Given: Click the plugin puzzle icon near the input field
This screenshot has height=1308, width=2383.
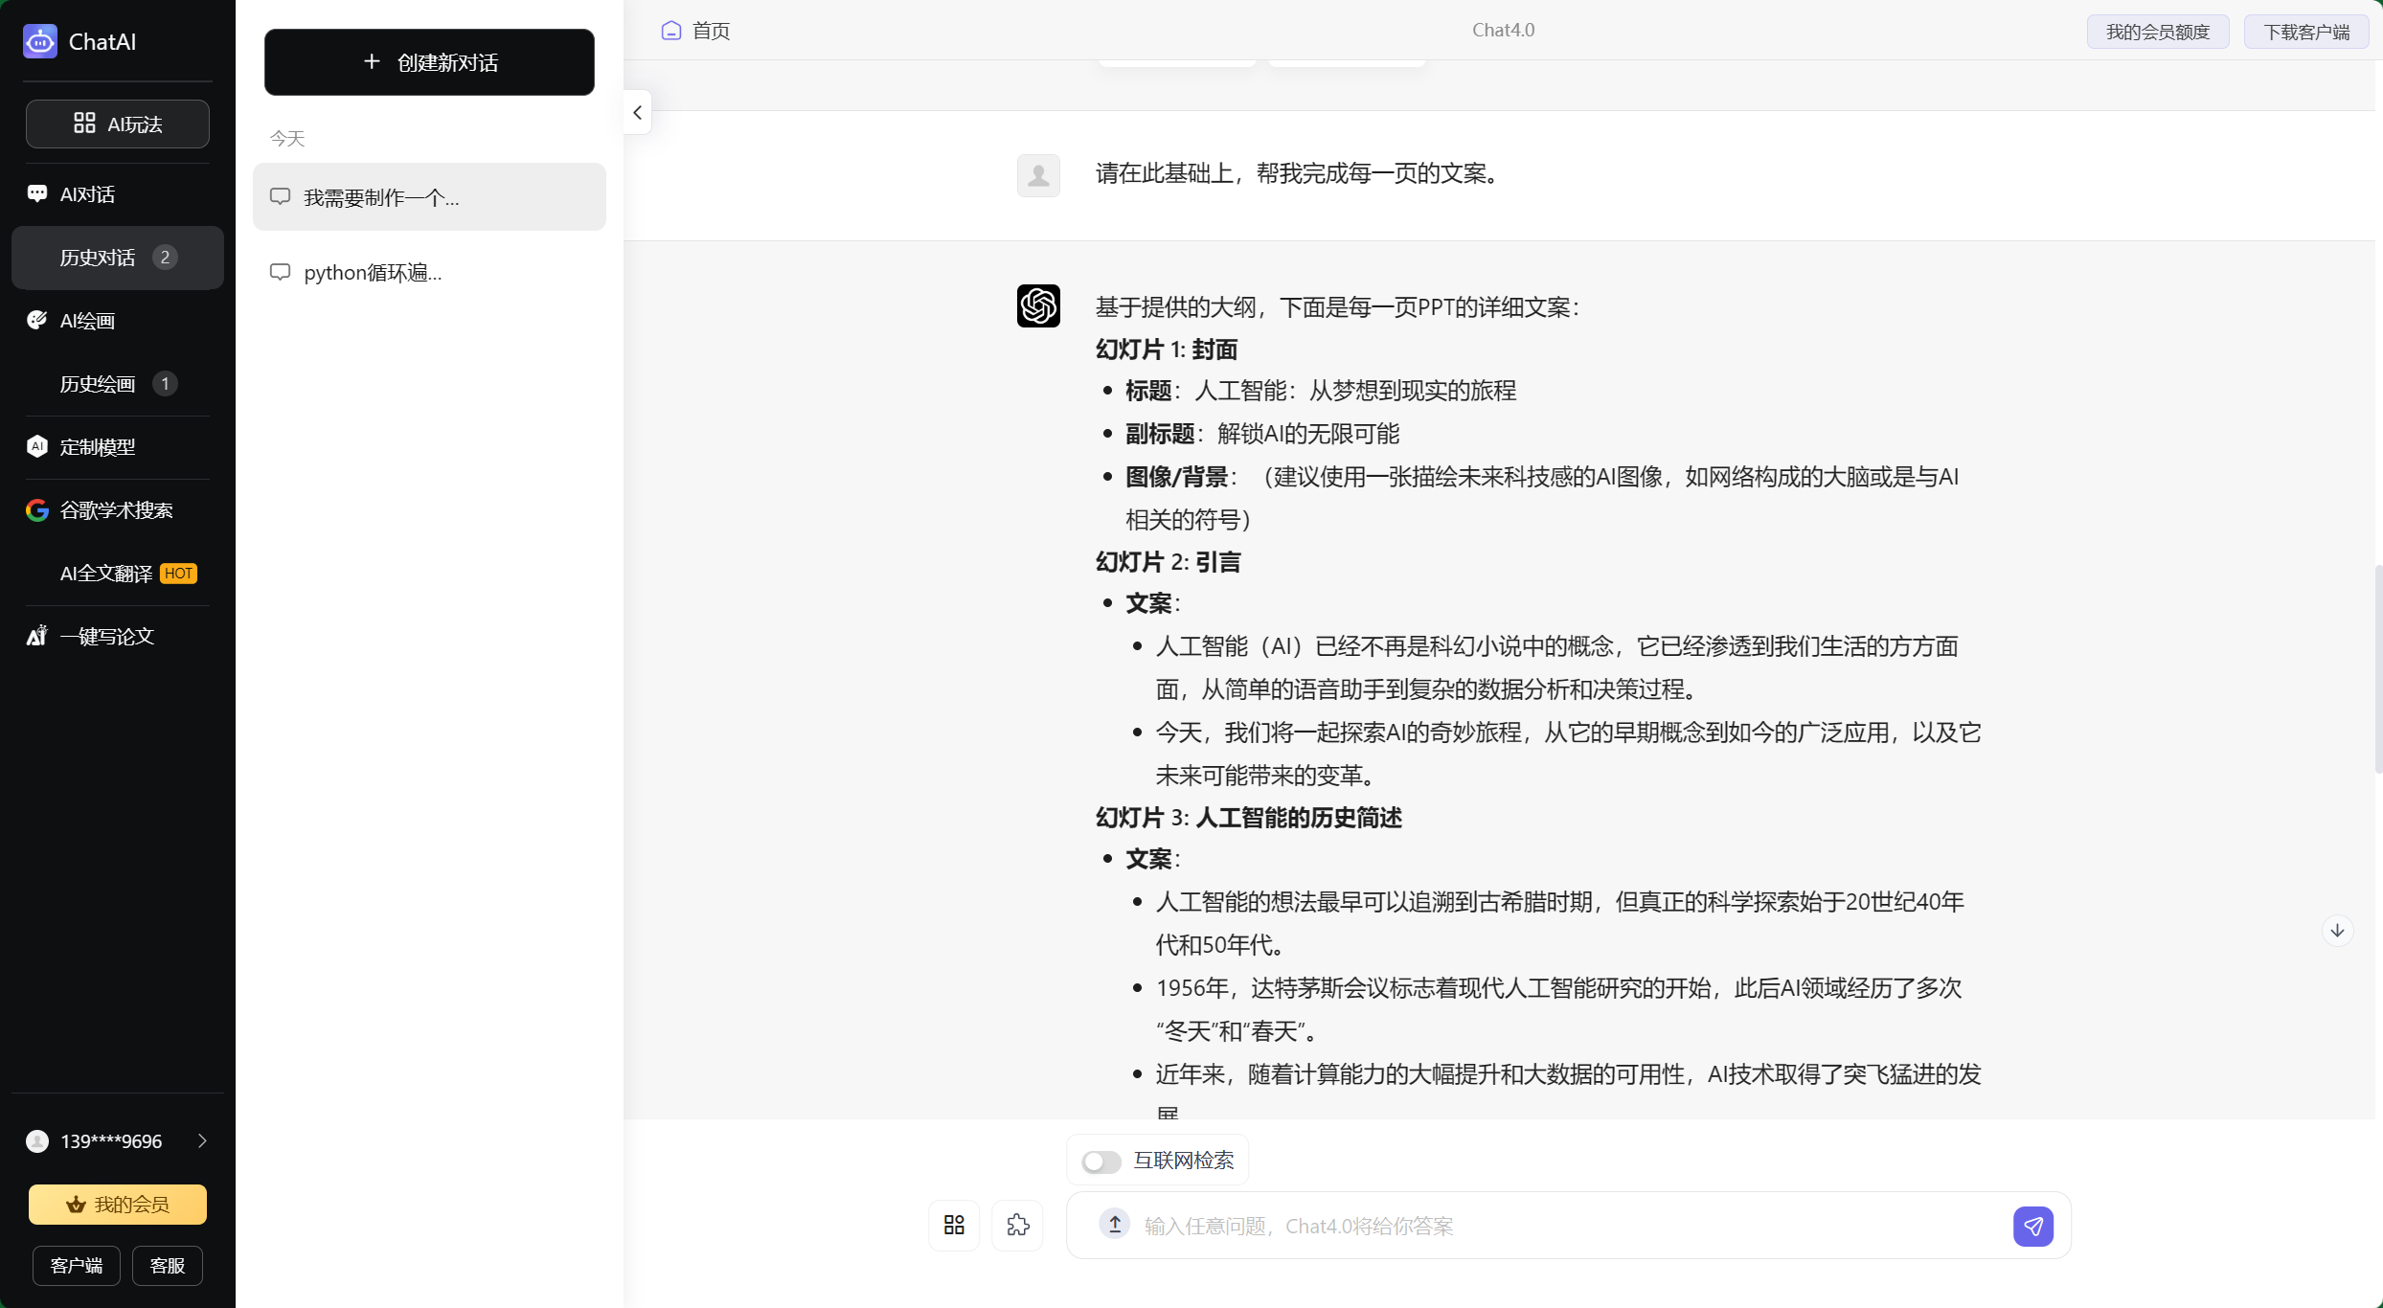Looking at the screenshot, I should pos(1018,1226).
